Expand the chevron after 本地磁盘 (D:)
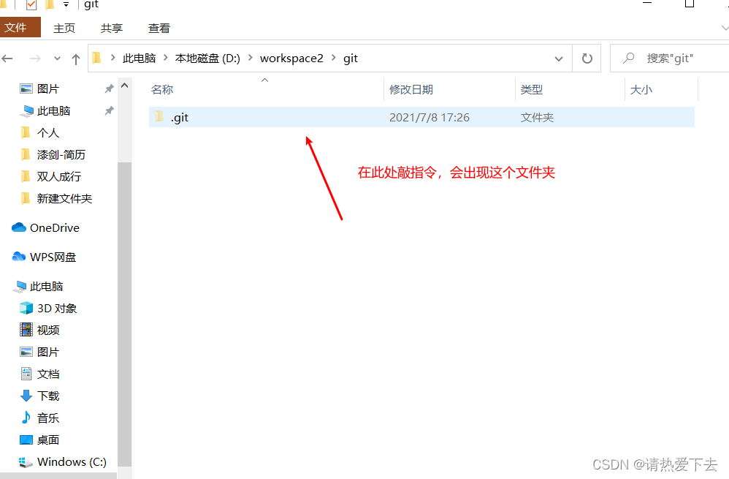The width and height of the screenshot is (729, 479). point(250,58)
